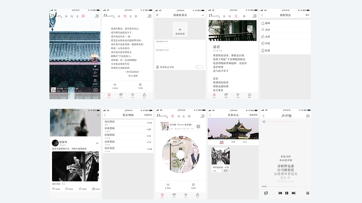This screenshot has width=362, height=203.
Task: Like 健健周's post with the heart icon
Action: pyautogui.click(x=54, y=189)
